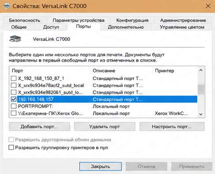
Task: Click the port list scrollbar thumb
Action: click(x=201, y=90)
